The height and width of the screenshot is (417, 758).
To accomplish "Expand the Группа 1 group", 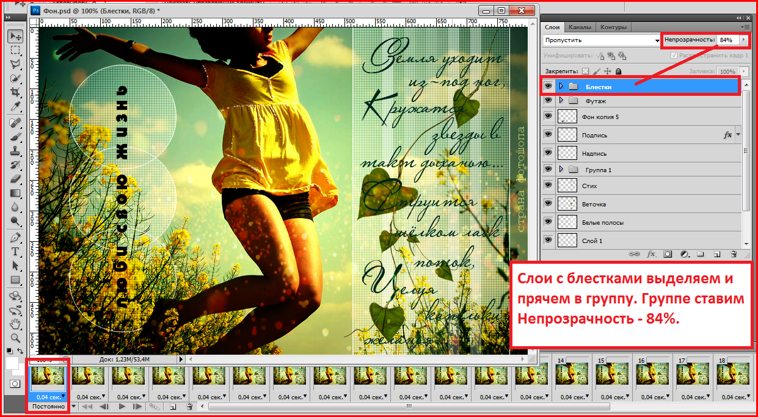I will pos(561,169).
